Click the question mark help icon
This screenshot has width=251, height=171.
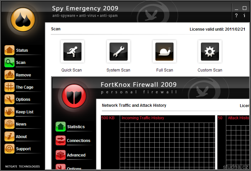[236, 15]
